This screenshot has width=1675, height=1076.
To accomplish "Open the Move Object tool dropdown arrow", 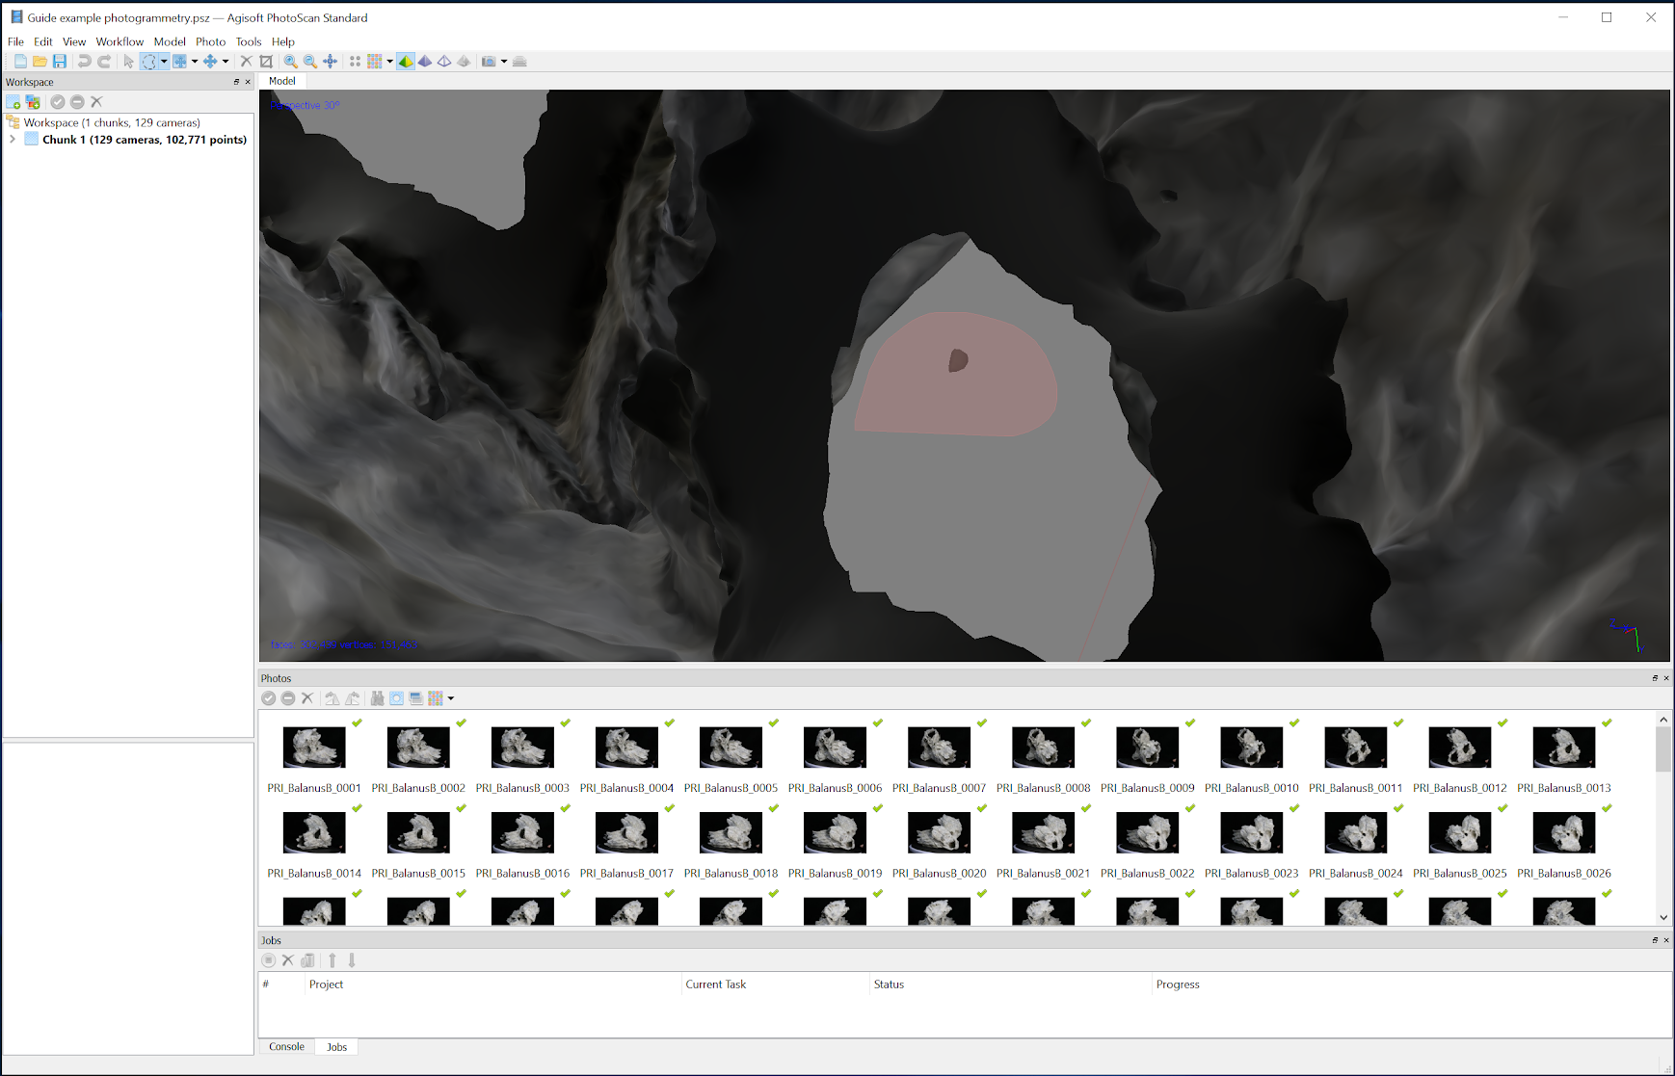I will pos(226,62).
